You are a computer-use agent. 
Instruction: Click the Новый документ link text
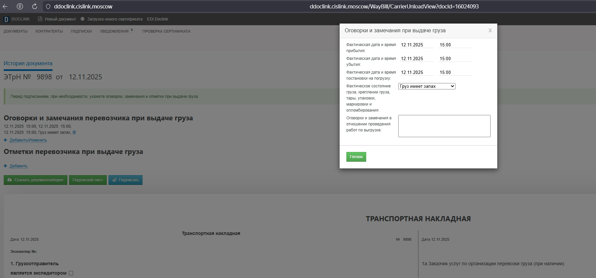tap(60, 19)
